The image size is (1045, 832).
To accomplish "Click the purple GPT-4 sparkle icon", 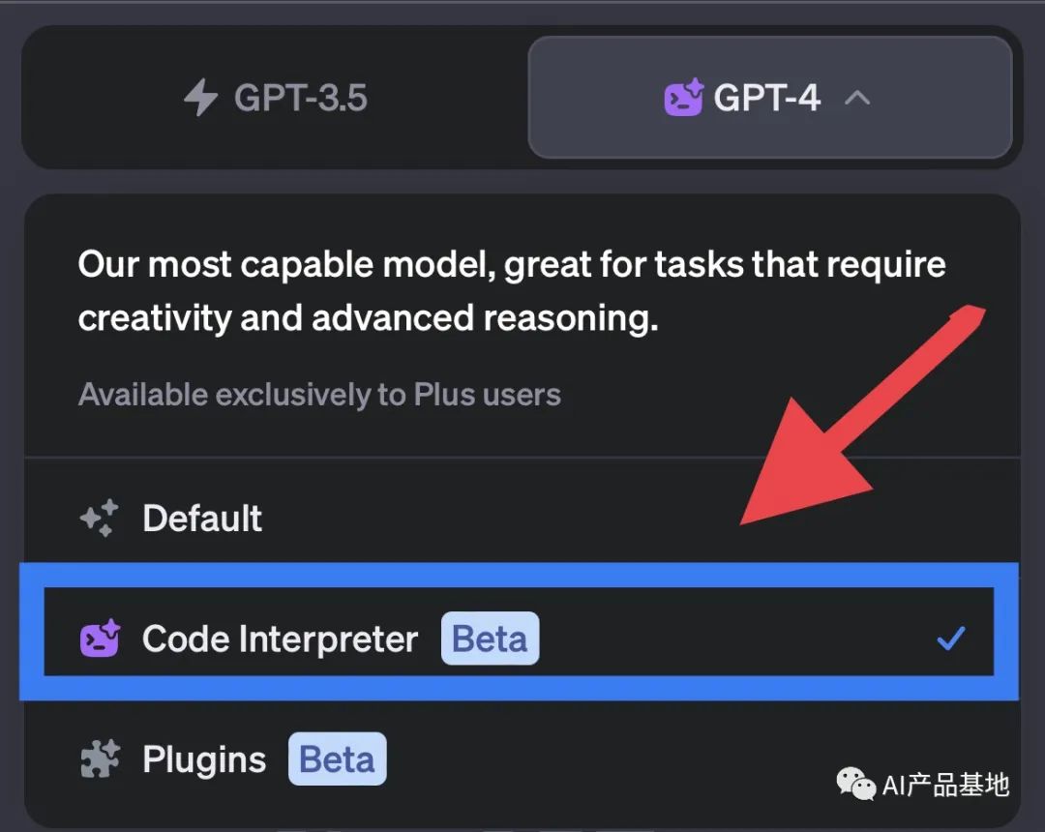I will pyautogui.click(x=684, y=98).
